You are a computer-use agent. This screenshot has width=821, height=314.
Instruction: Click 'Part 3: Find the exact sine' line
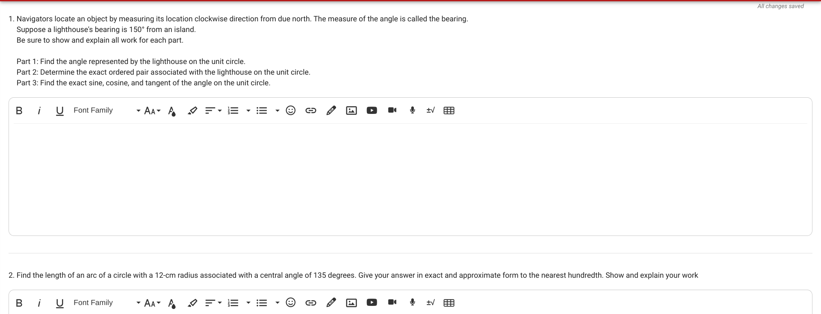point(143,83)
